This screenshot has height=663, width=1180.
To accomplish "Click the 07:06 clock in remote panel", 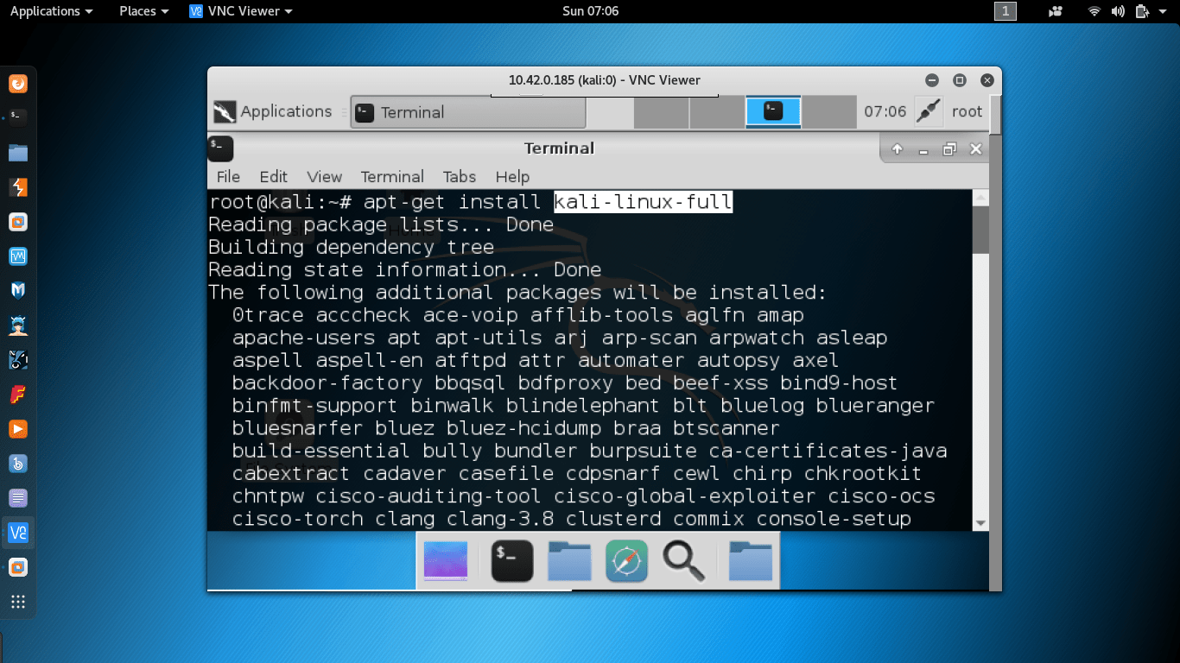I will click(x=885, y=111).
